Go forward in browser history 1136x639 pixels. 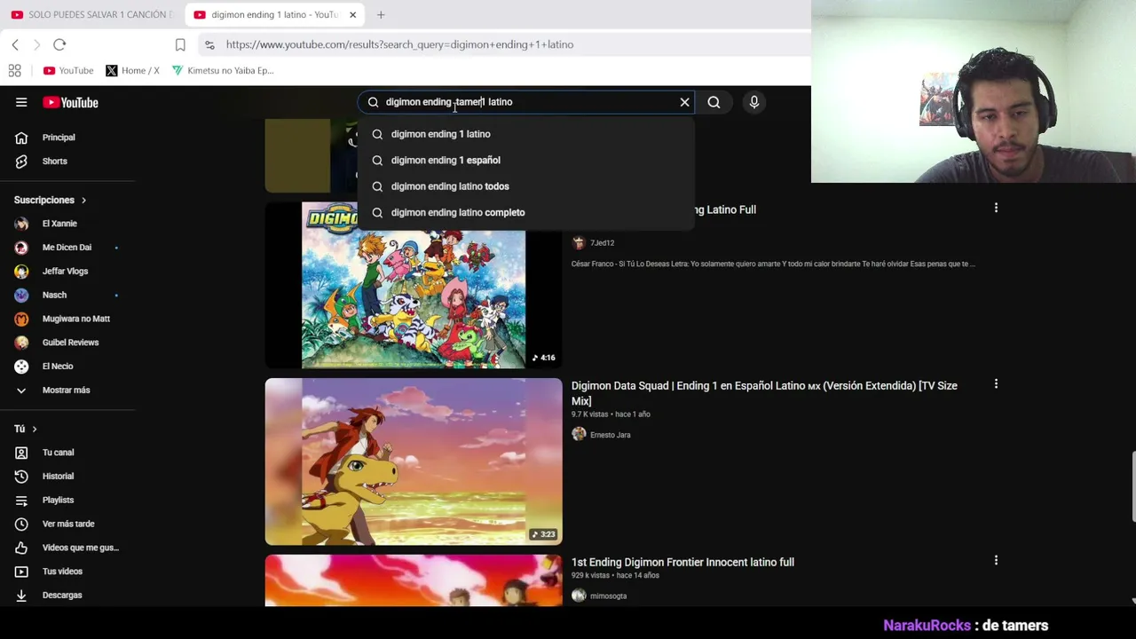click(36, 44)
